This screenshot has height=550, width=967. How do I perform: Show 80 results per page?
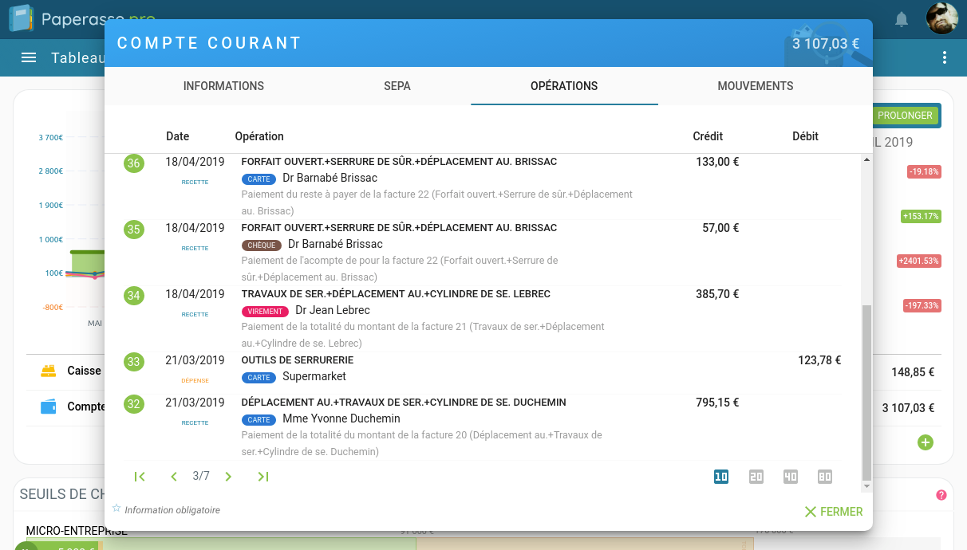point(824,476)
